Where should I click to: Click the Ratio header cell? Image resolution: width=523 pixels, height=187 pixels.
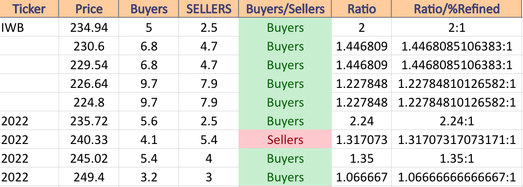(x=362, y=9)
